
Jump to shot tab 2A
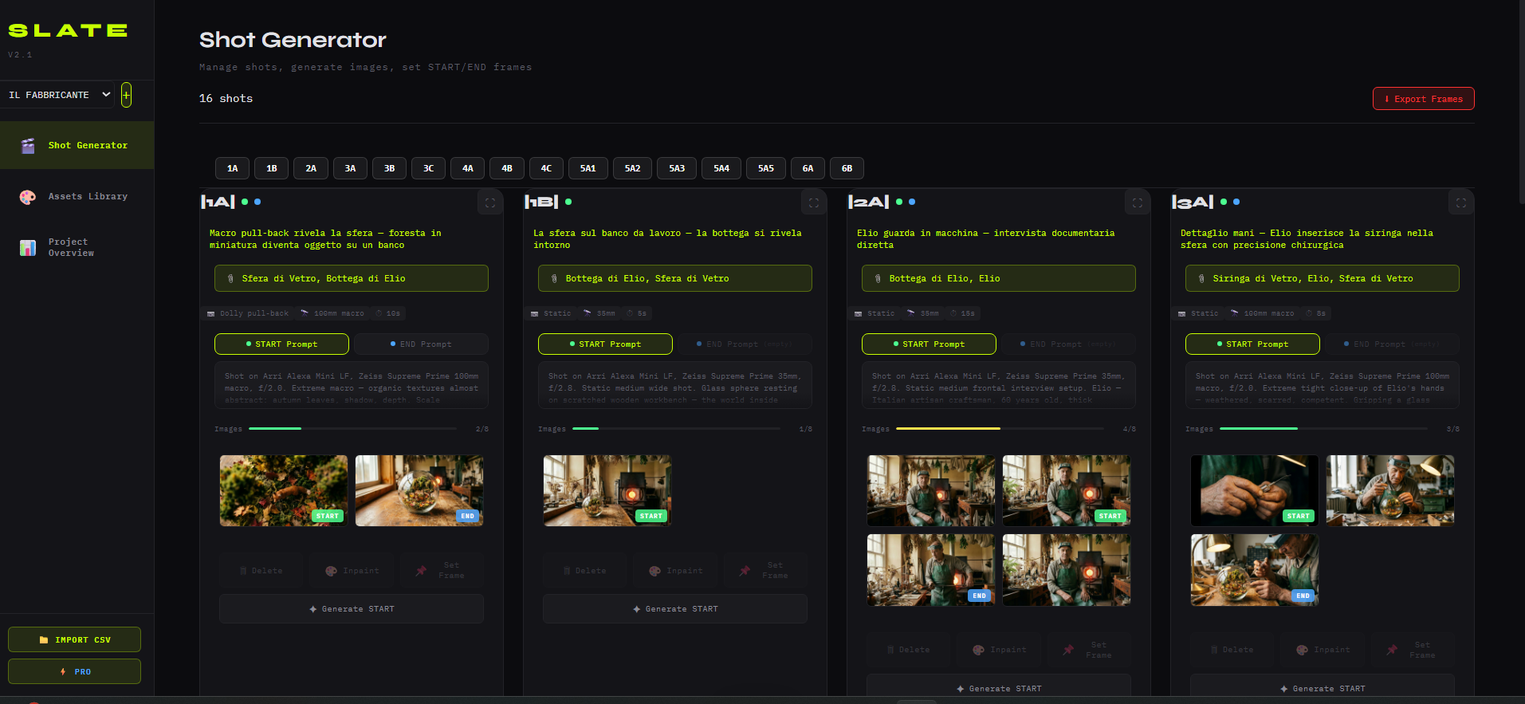311,168
